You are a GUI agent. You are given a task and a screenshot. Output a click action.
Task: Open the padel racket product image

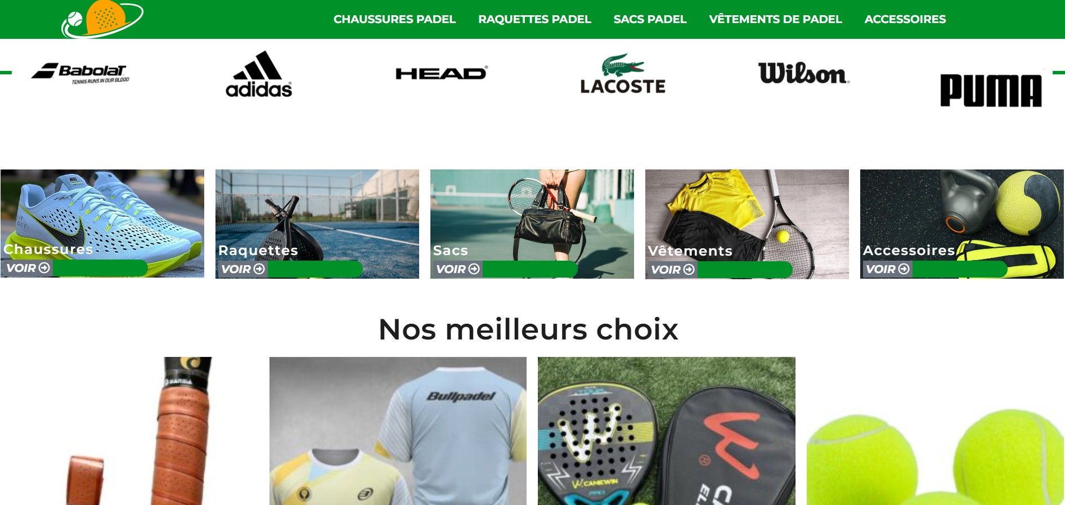pos(667,431)
